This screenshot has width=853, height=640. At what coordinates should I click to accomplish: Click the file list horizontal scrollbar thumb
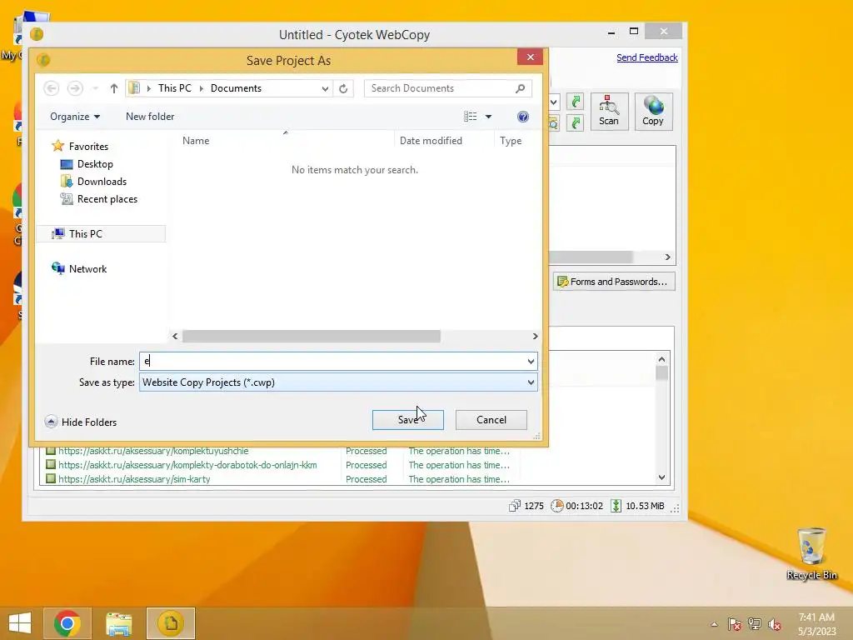coord(312,337)
